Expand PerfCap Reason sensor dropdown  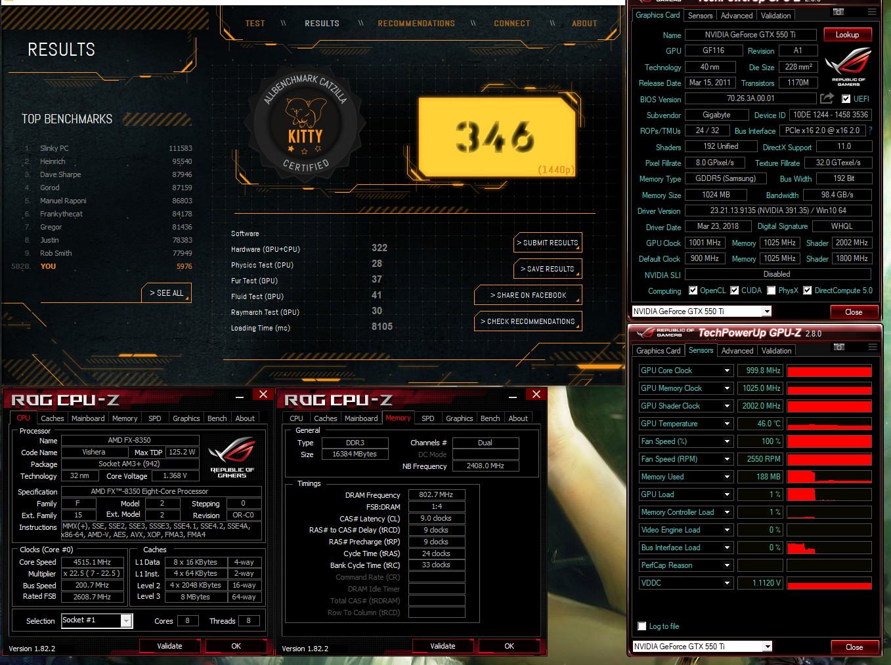coord(727,565)
